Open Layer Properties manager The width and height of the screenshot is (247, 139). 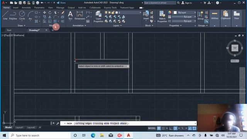coord(98,17)
